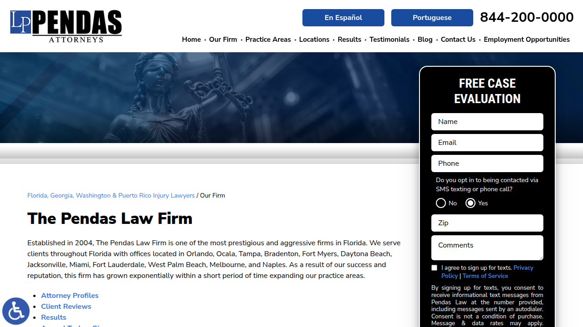Focus the Email field
The width and height of the screenshot is (583, 327).
coord(487,143)
